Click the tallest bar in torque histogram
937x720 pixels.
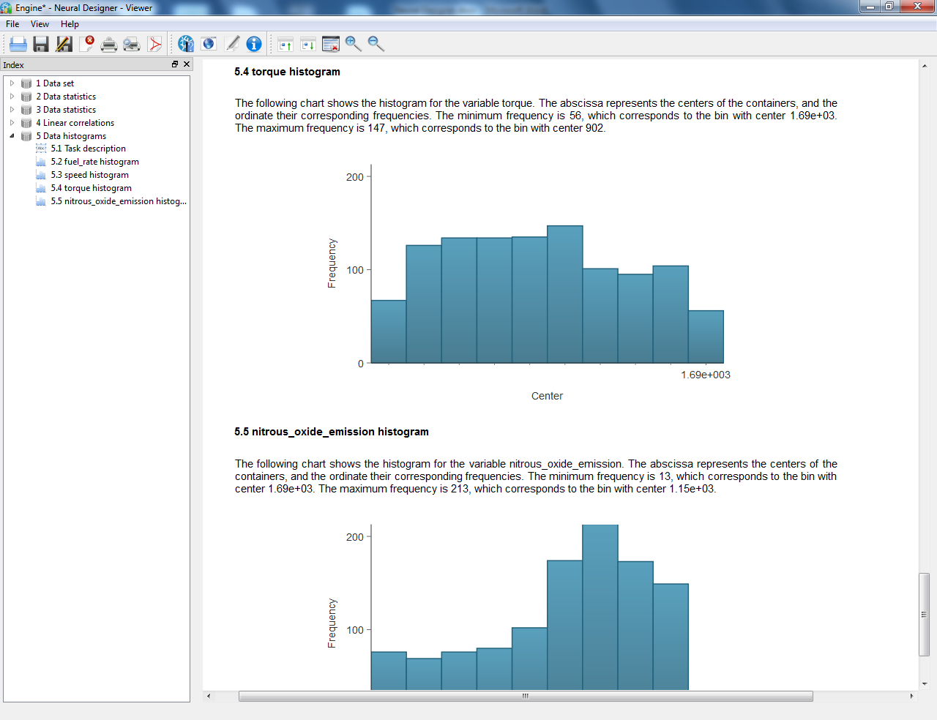point(565,294)
